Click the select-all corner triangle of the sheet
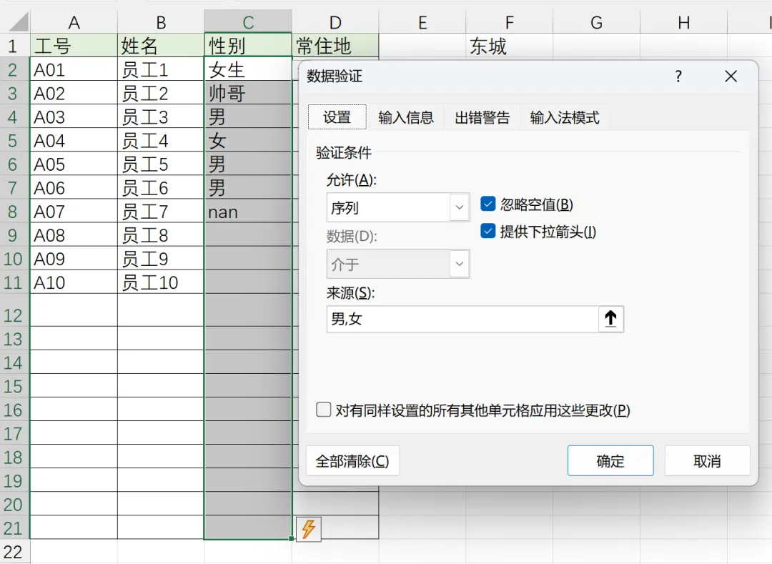Image resolution: width=772 pixels, height=564 pixels. pos(19,23)
